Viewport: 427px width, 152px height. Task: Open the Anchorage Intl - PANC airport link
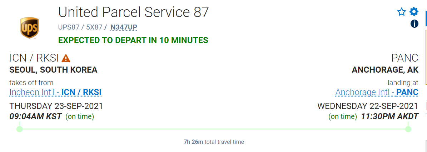point(377,92)
